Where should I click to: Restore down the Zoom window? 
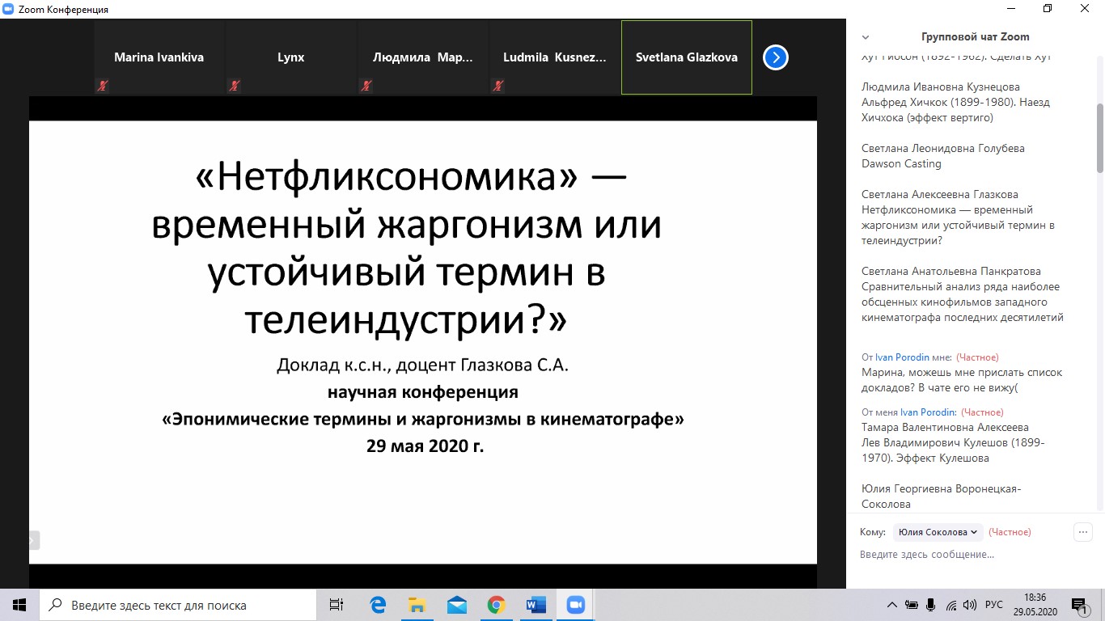1048,9
